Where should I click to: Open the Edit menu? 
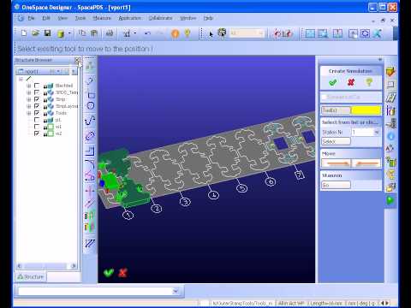(46, 18)
